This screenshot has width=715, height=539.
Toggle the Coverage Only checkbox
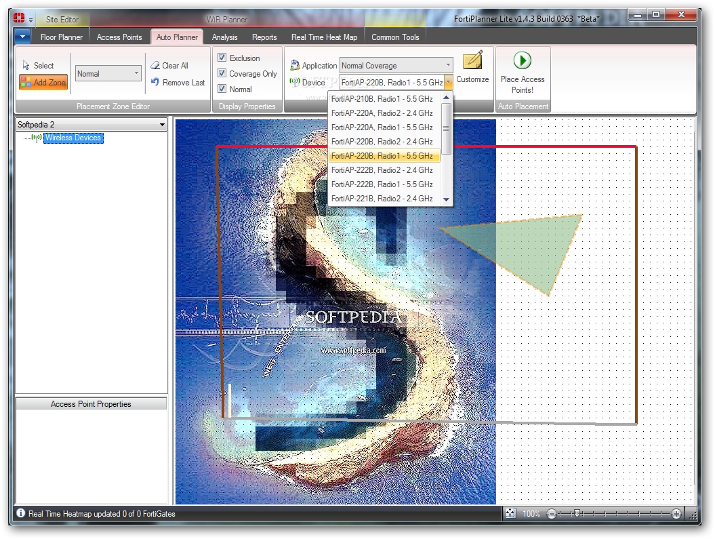pyautogui.click(x=222, y=73)
